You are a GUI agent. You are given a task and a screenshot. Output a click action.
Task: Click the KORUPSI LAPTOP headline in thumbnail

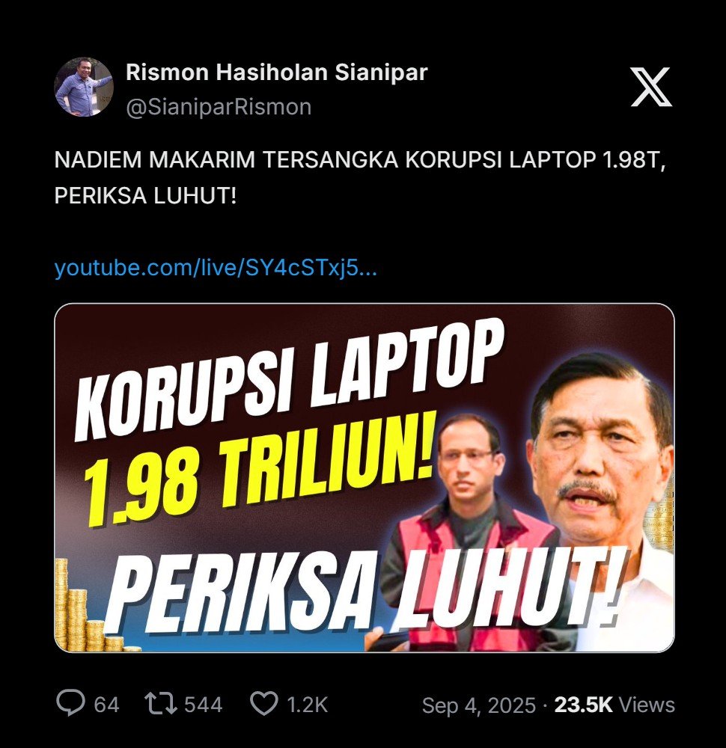289,380
